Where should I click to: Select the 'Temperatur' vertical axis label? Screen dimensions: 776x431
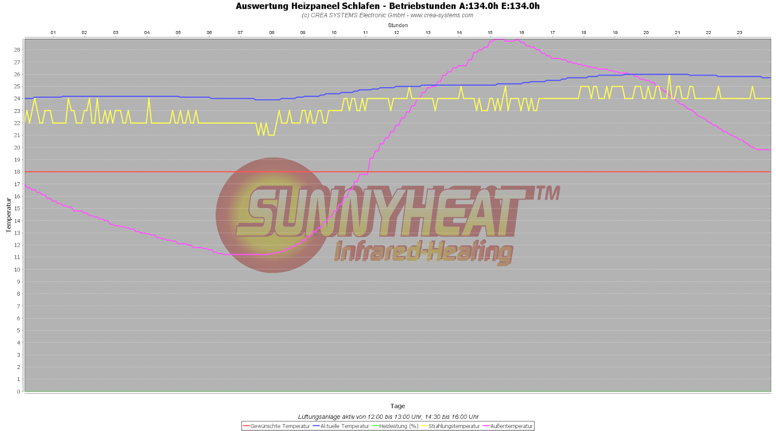click(8, 215)
